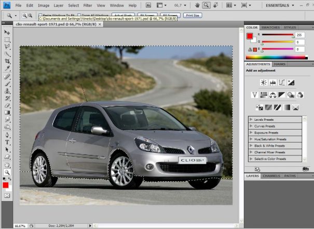Select the Magic Wand tool
This screenshot has width=314, height=229.
point(7,54)
